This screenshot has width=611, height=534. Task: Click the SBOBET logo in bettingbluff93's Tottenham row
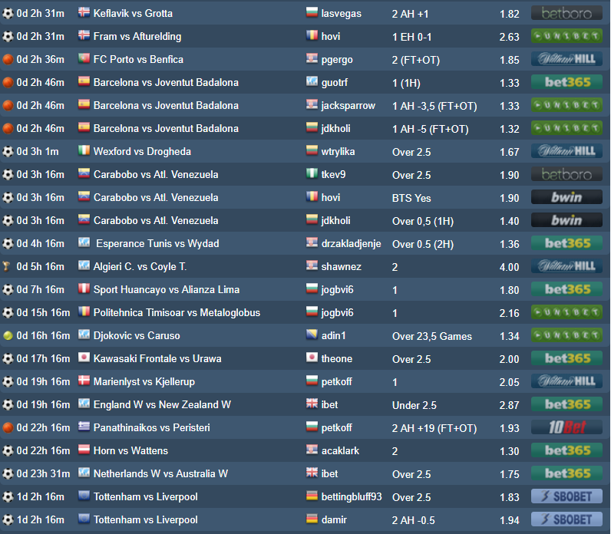tap(566, 496)
